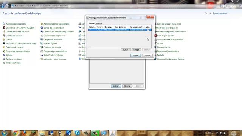Expand the Ver por Iconos pequeños dropdown
The image size is (242, 136).
(221, 13)
